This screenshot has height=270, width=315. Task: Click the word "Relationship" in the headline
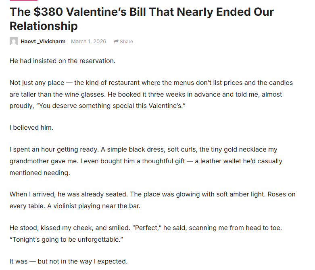44,26
